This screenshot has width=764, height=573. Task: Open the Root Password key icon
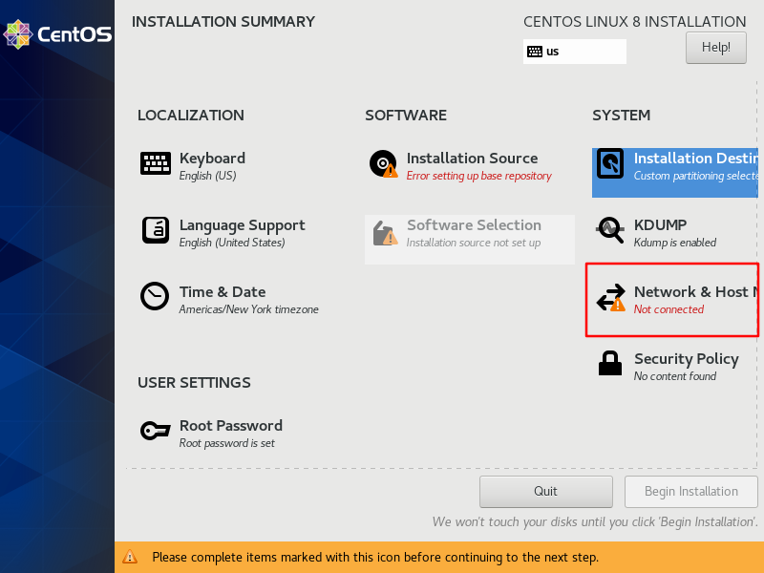(x=155, y=431)
